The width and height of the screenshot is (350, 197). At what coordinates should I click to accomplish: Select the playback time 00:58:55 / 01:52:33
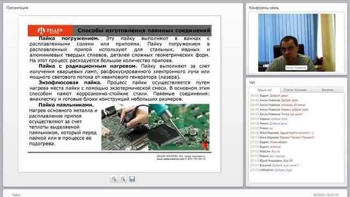(x=326, y=195)
